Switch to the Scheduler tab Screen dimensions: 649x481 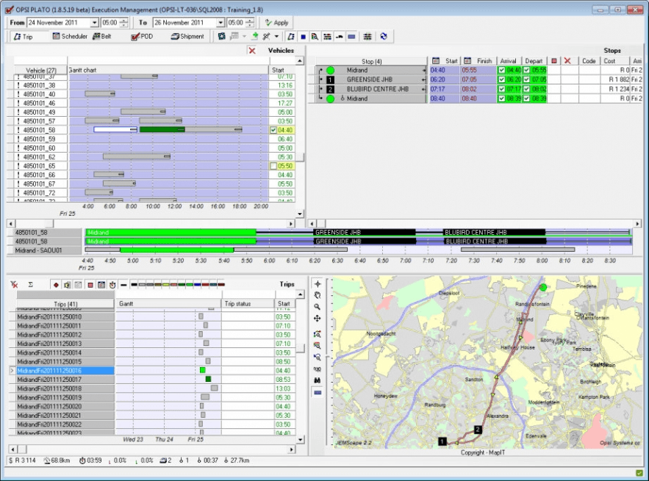[x=71, y=36]
